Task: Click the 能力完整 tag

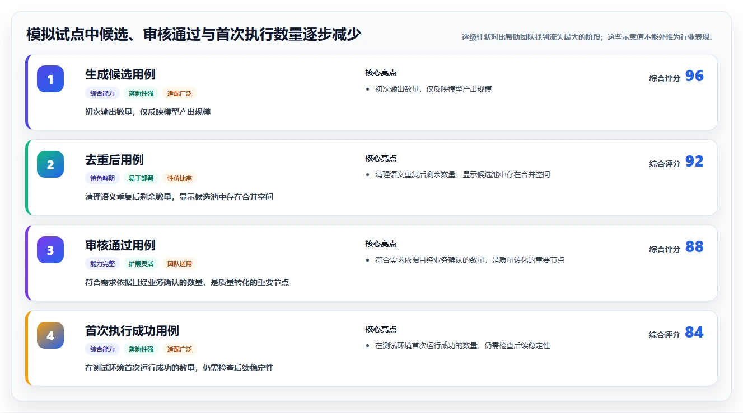Action: pyautogui.click(x=102, y=264)
